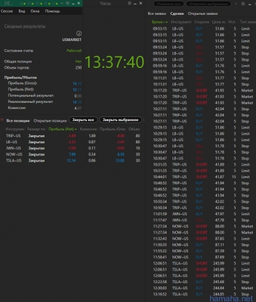256x302 pixels.
Task: Sort trades by the Инструмент column header
Action: [181, 22]
